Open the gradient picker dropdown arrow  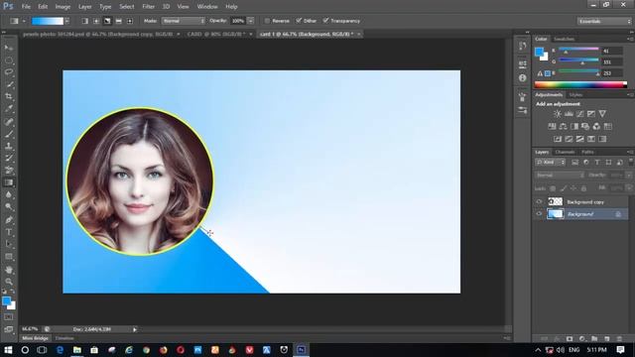66,21
